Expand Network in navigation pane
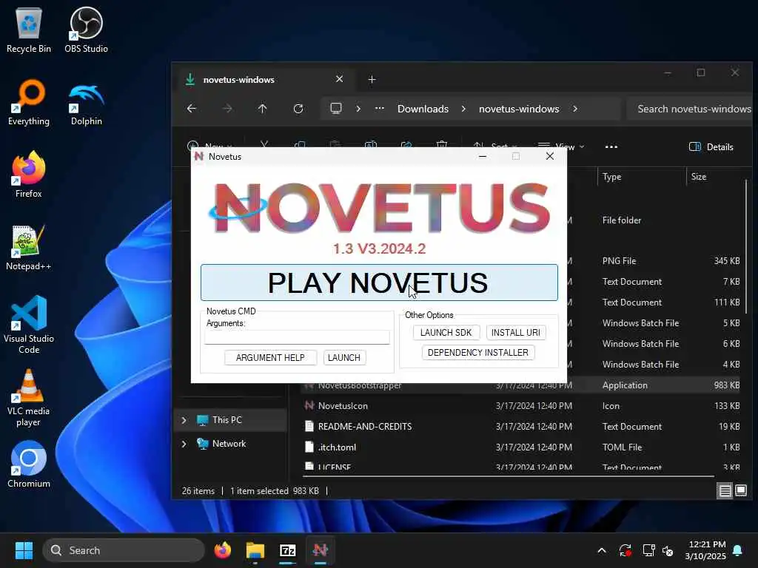 tap(184, 444)
